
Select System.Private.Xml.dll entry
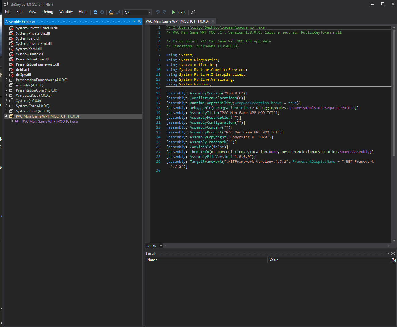coord(34,44)
